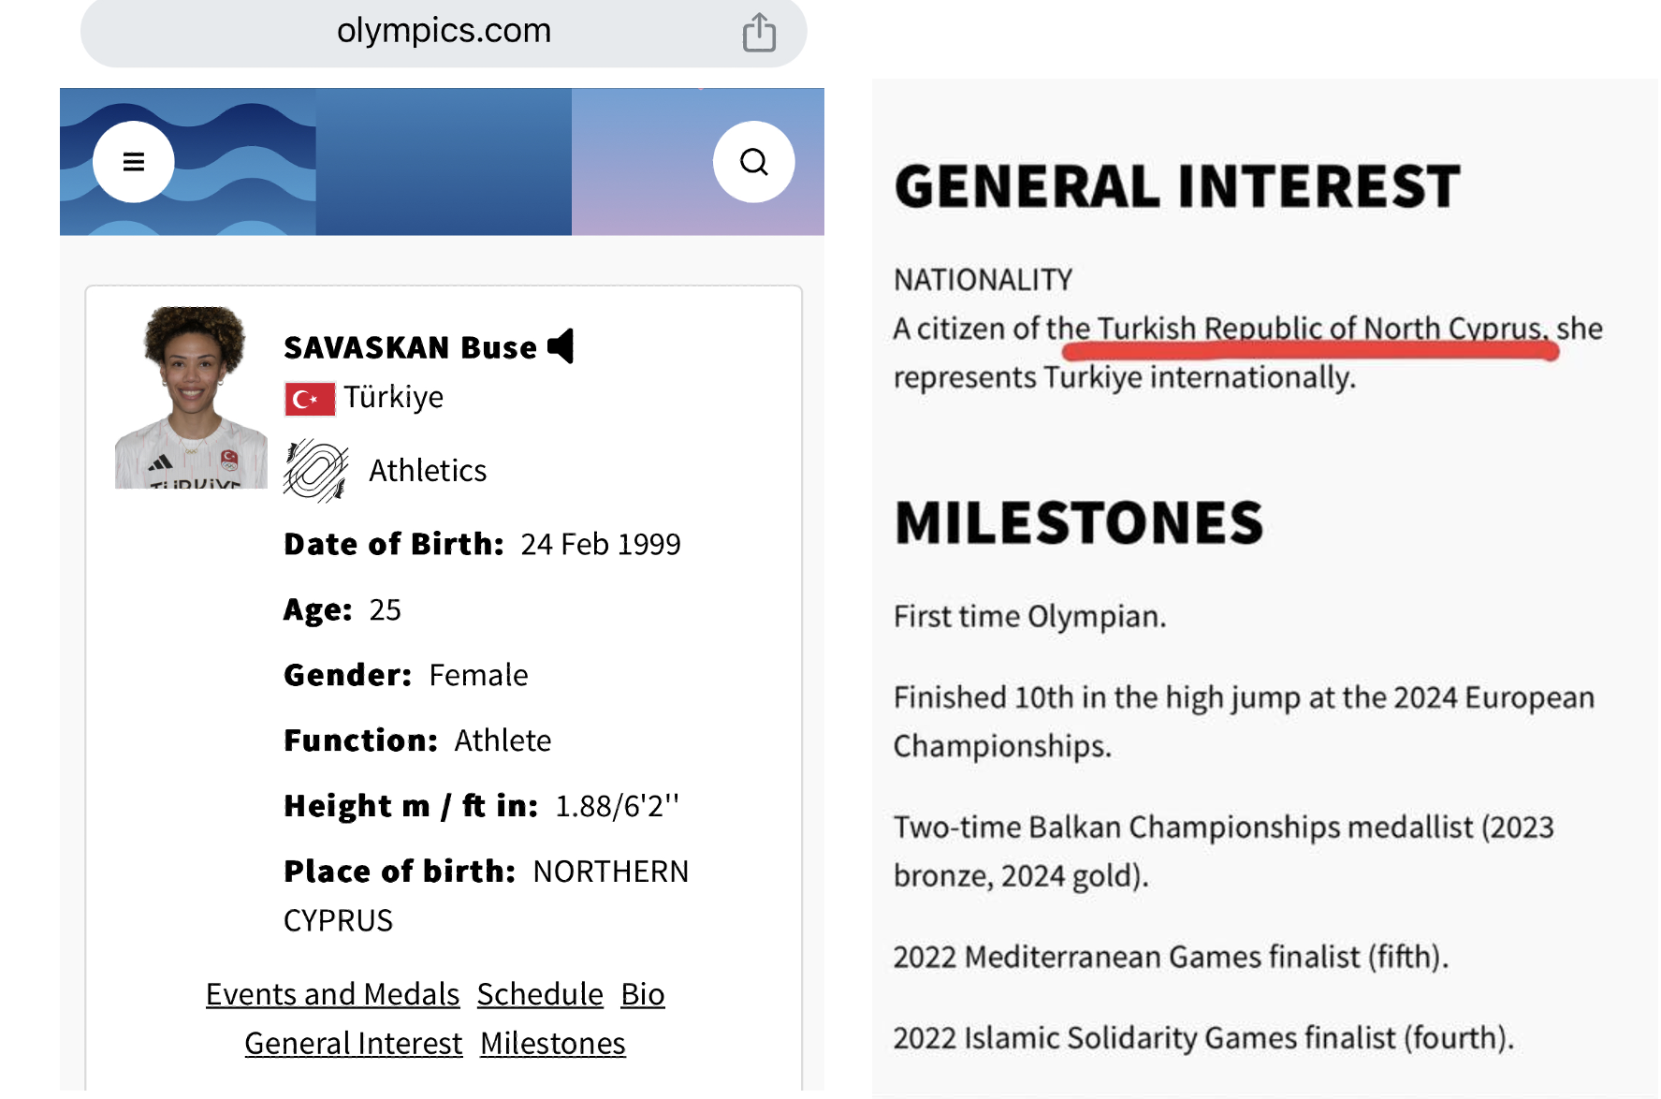Open the Milestones link

(x=553, y=1044)
